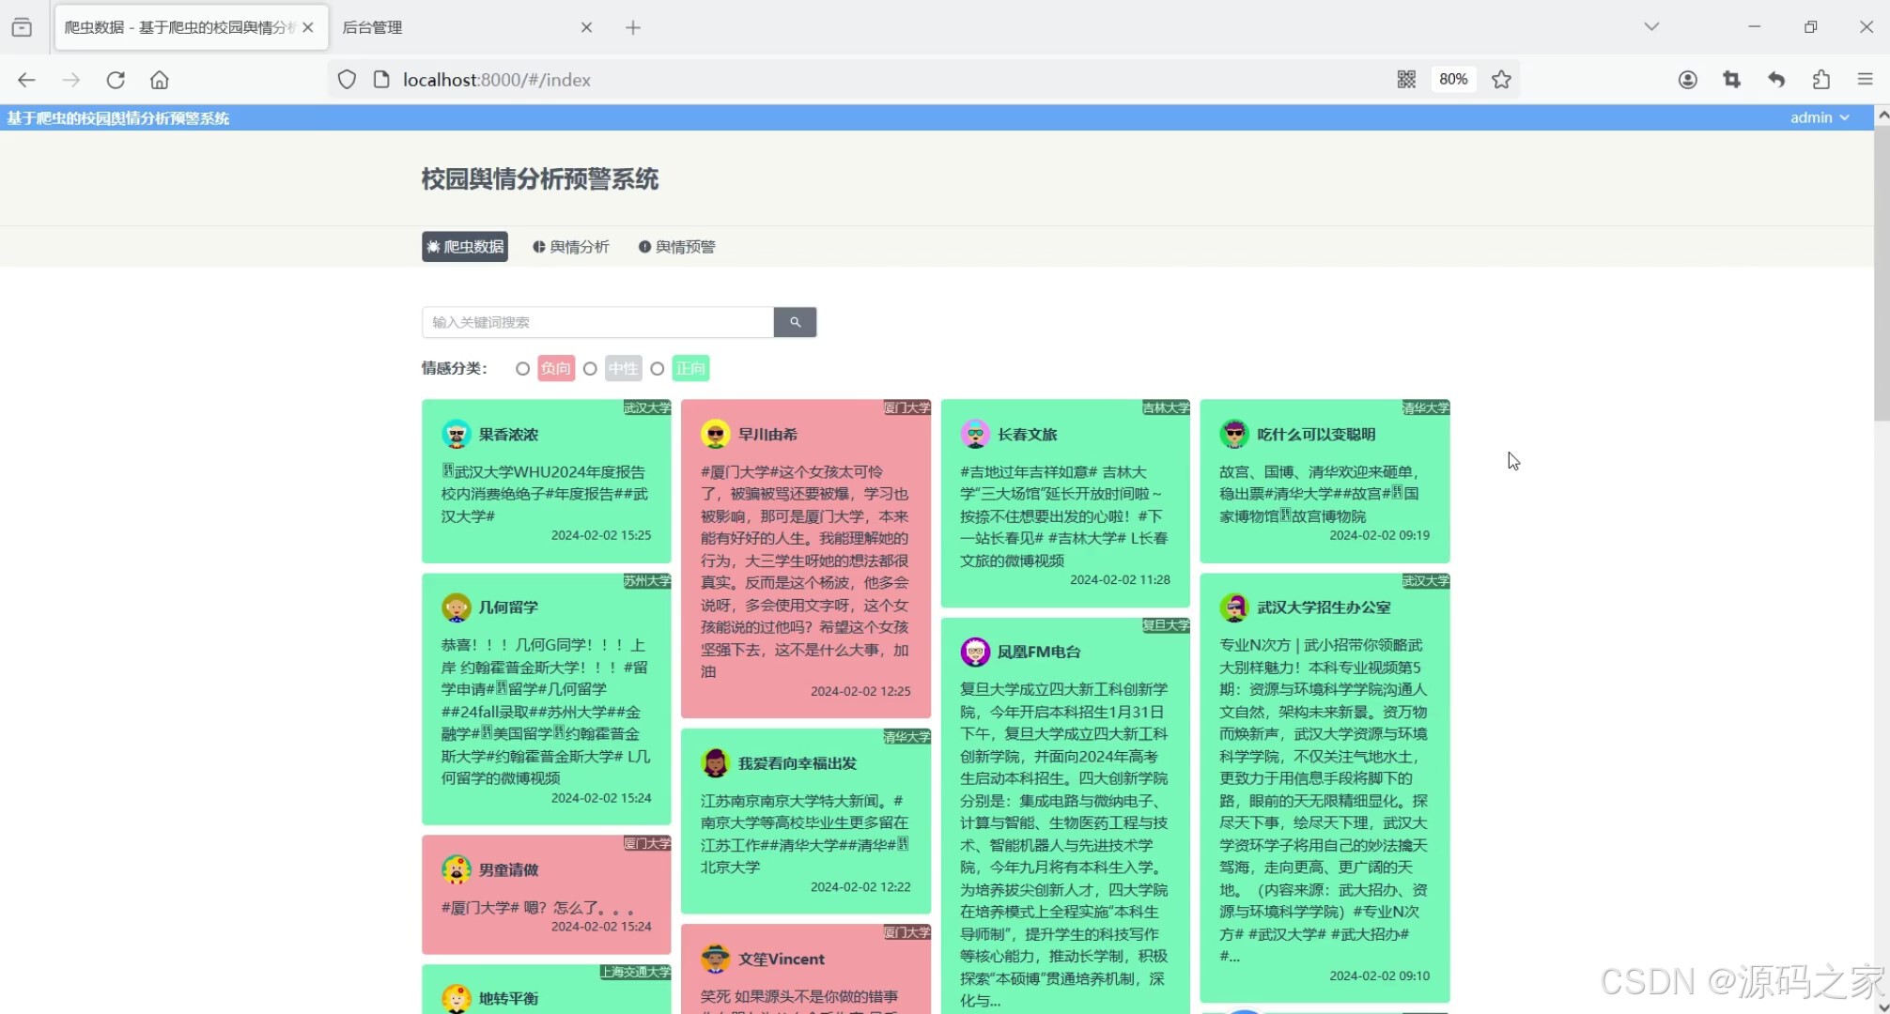Switch to the 舆情分析 tab
Screen dimensions: 1890x1014
coord(571,247)
